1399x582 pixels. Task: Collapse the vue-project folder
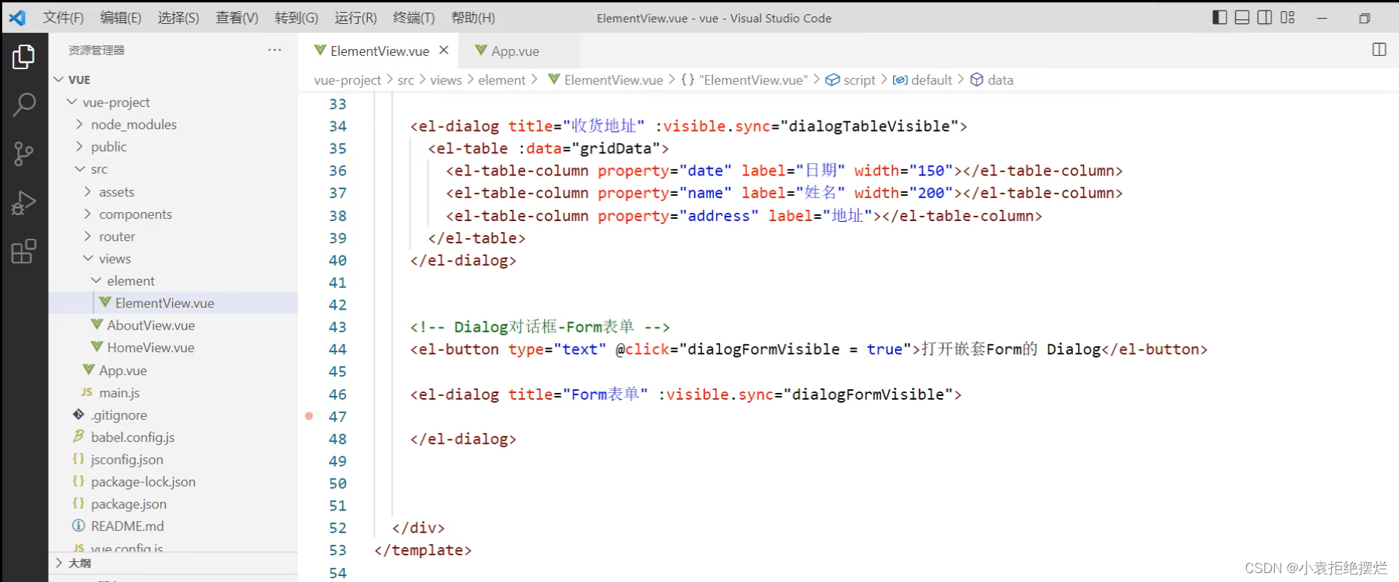coord(71,101)
